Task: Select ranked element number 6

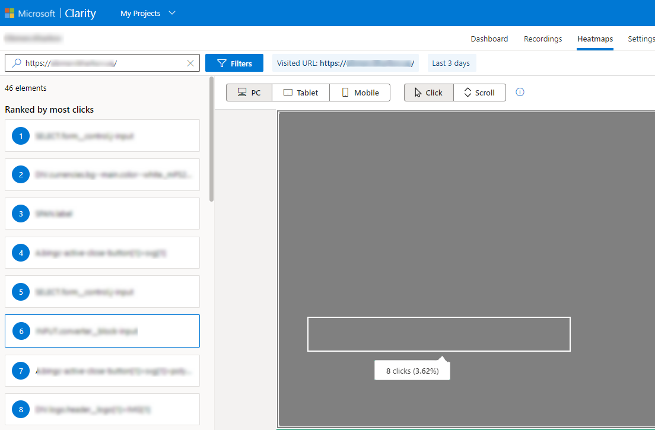Action: coord(102,331)
